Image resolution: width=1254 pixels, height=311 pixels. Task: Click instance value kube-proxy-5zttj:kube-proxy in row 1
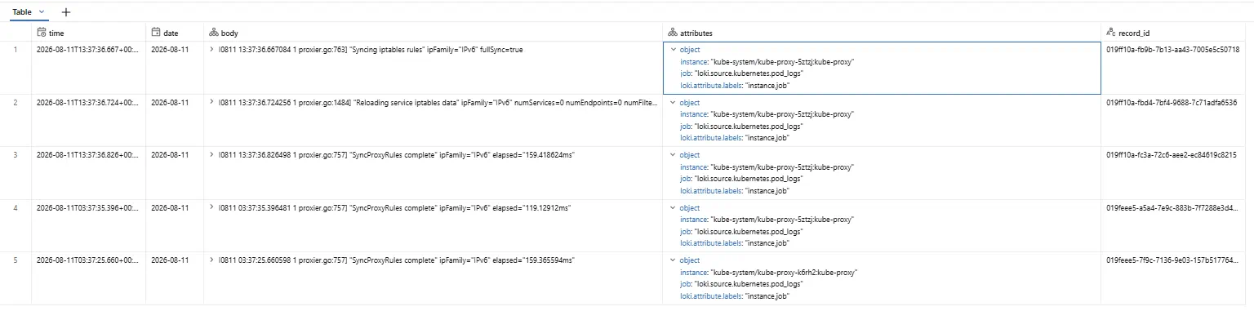pyautogui.click(x=783, y=61)
